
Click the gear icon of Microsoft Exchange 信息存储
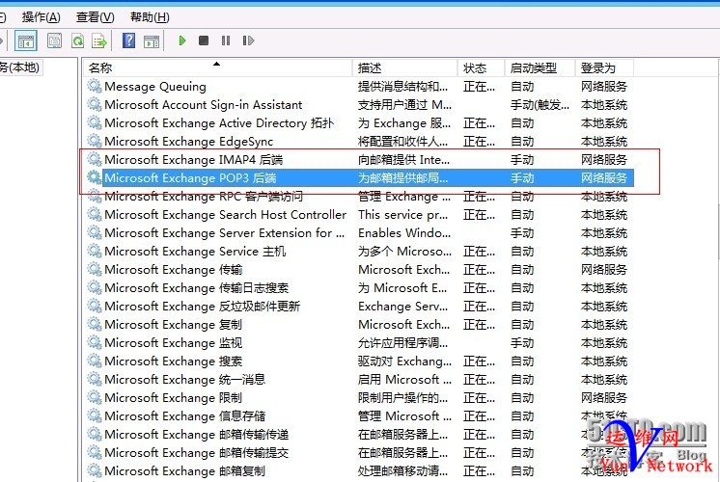point(95,415)
